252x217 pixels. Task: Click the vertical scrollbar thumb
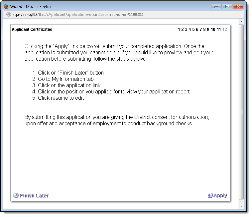242,112
